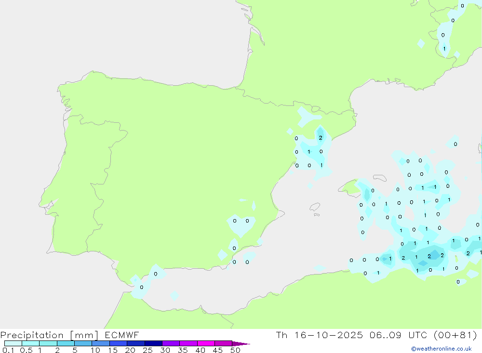Click the legend label '30'
This screenshot has height=353, width=482.
click(x=165, y=350)
